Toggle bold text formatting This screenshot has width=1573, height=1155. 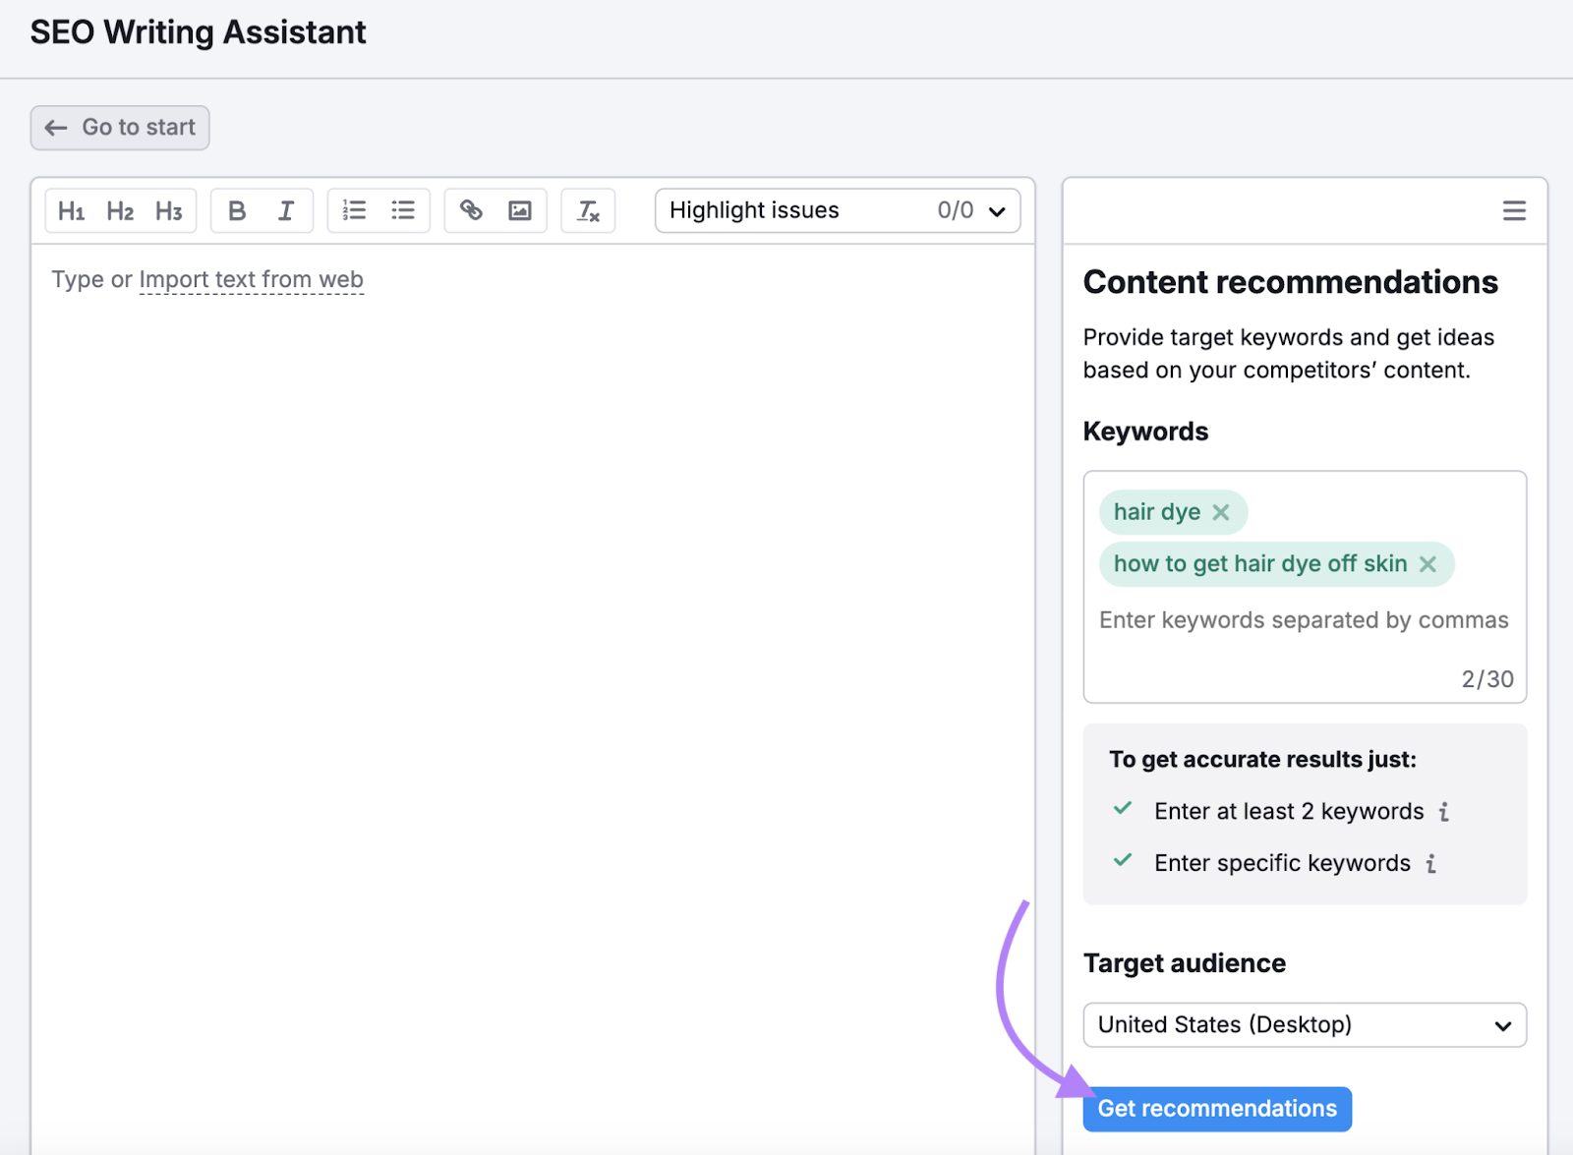236,209
